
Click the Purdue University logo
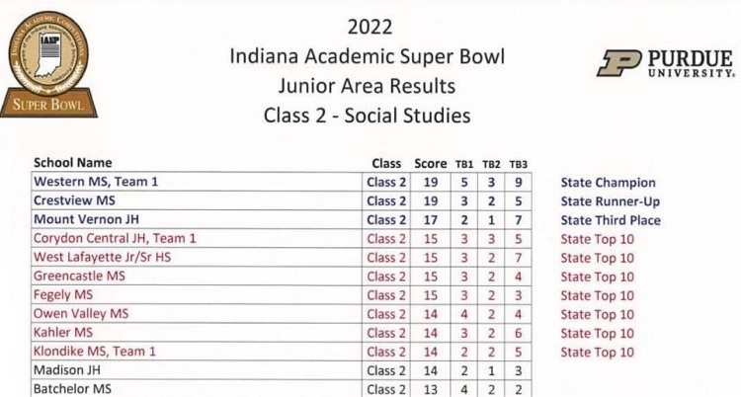coord(666,63)
